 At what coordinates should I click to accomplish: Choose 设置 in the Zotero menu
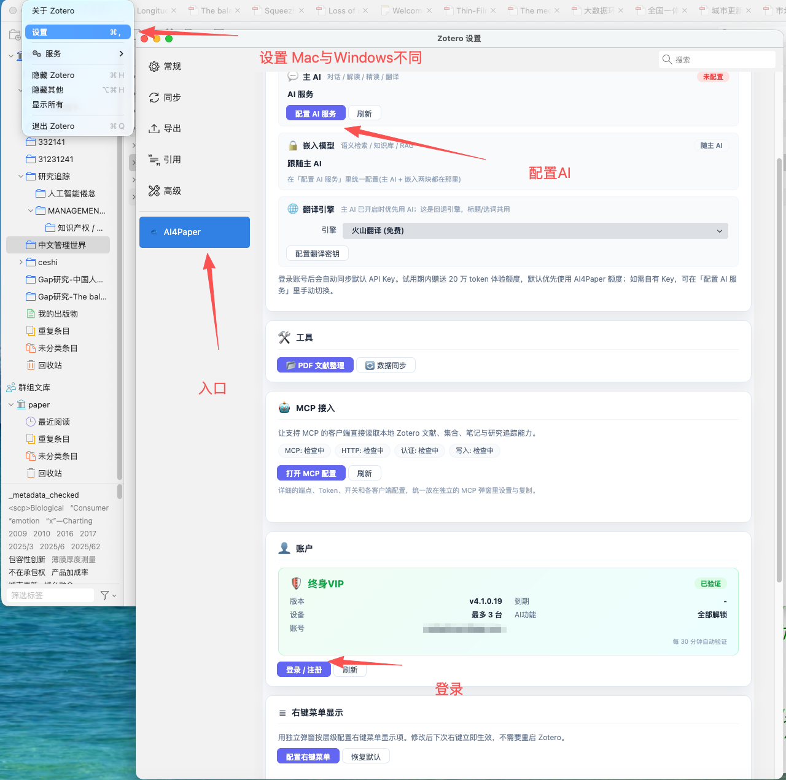point(78,32)
